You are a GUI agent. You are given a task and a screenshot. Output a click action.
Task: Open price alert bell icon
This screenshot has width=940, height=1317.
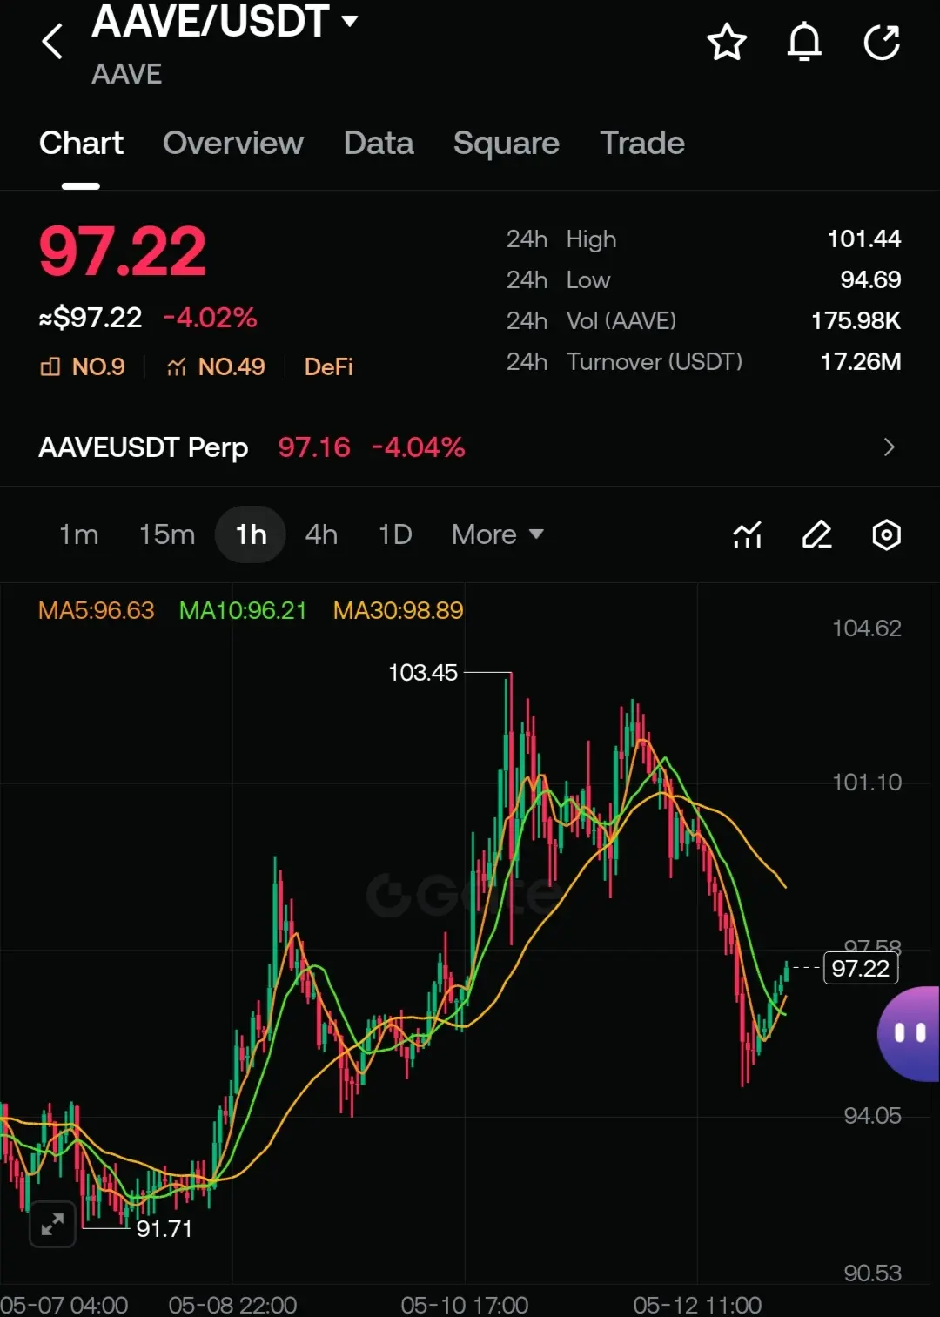[x=804, y=42]
